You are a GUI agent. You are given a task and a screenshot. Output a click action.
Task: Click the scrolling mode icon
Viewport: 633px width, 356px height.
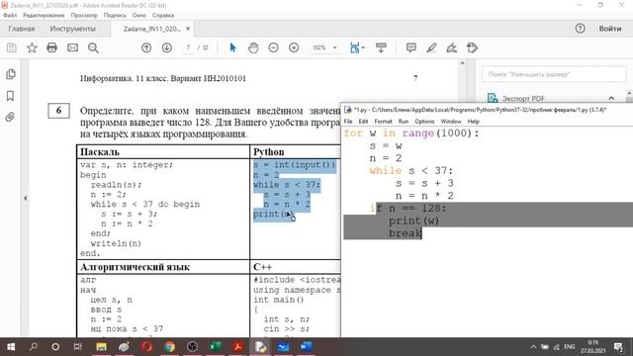point(381,48)
